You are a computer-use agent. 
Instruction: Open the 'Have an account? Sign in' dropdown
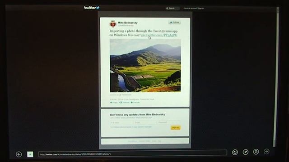click(194, 8)
